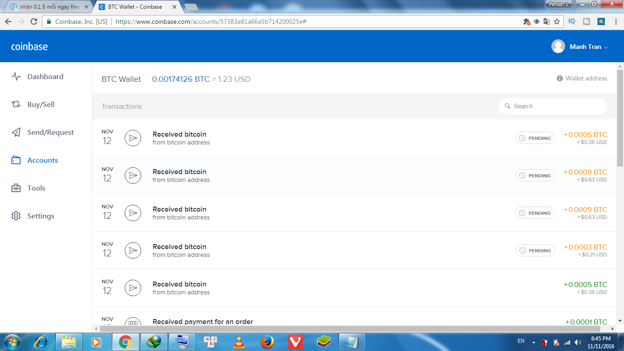
Task: Close the 'nhận 0.1 $ mỗi ngày free' tab
Action: pos(86,7)
